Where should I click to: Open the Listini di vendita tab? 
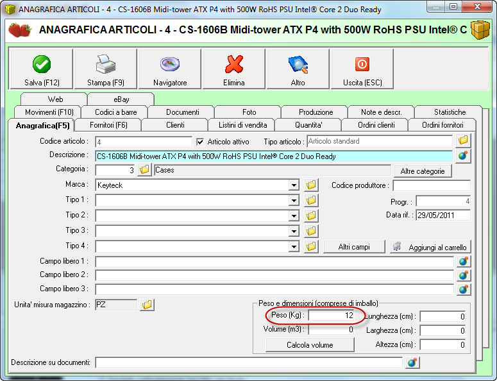tap(242, 125)
